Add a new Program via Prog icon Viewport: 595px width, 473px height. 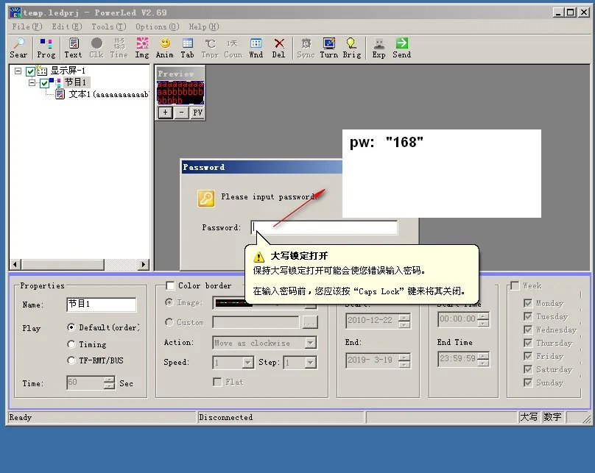46,48
